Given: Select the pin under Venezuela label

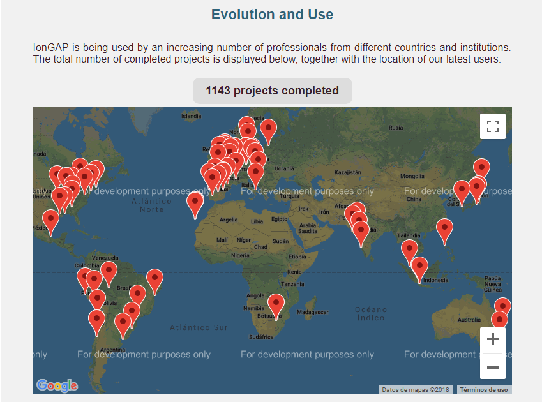Looking at the screenshot, I should [x=109, y=272].
